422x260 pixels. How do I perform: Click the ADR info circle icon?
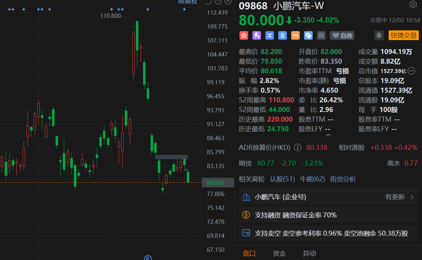pyautogui.click(x=298, y=147)
